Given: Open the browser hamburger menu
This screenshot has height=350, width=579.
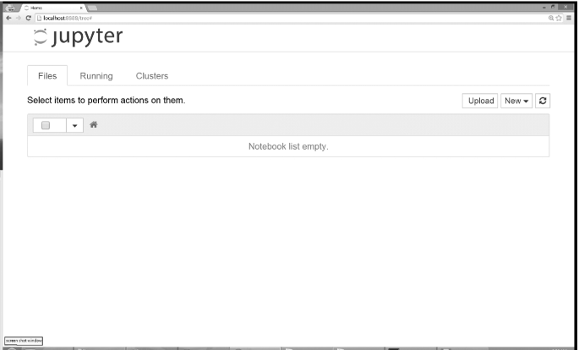Looking at the screenshot, I should [569, 18].
